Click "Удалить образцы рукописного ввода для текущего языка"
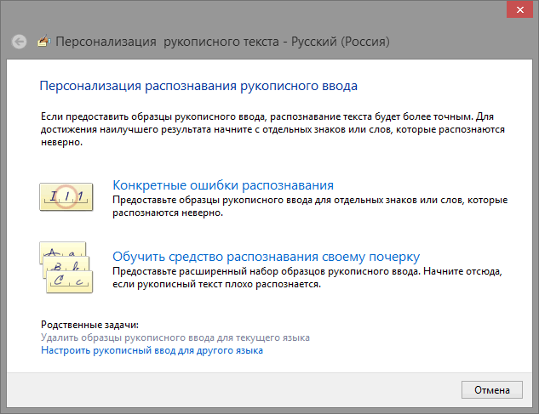The height and width of the screenshot is (414, 539). tap(175, 337)
